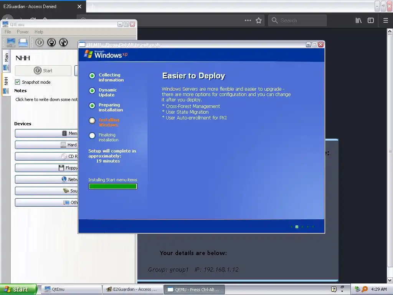Click the new virtual machine computer icon in QtEmu toolbar
393x295 pixels.
tap(11, 42)
